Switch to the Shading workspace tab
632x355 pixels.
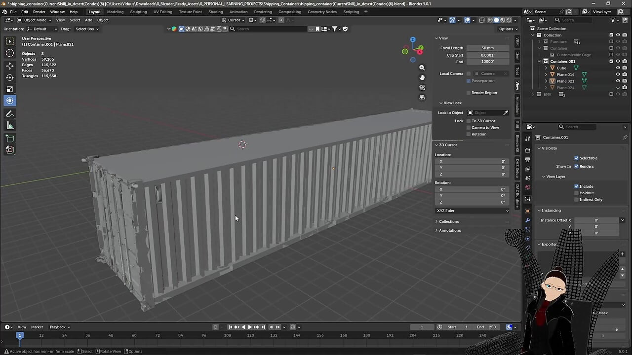point(215,12)
